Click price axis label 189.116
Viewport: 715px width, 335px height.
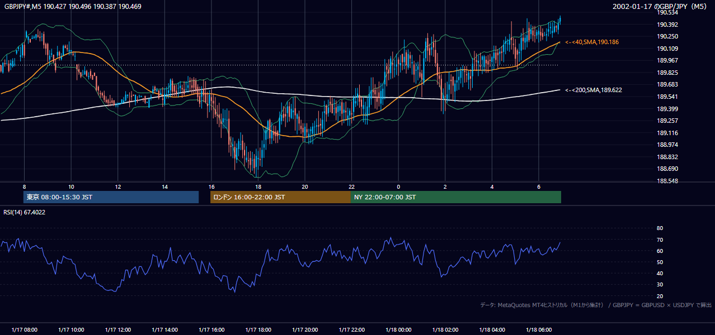[667, 133]
